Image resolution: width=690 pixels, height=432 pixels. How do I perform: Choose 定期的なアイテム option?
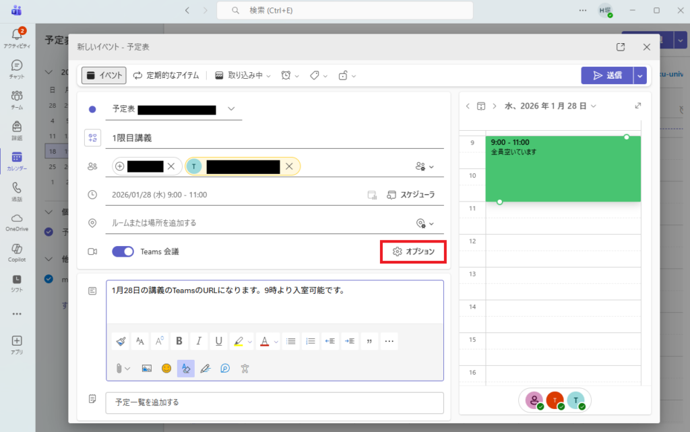(x=166, y=75)
